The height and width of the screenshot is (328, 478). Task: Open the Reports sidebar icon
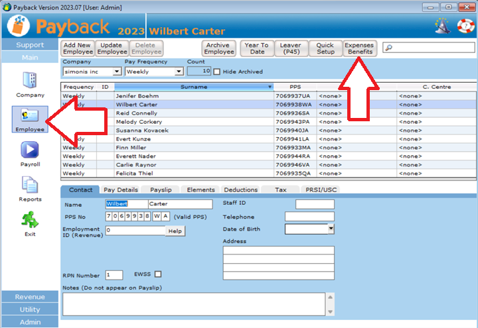point(30,186)
